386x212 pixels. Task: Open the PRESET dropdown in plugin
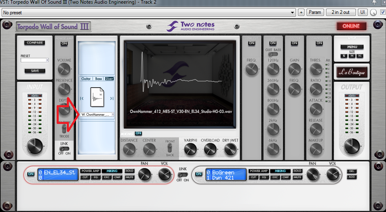pos(35,60)
